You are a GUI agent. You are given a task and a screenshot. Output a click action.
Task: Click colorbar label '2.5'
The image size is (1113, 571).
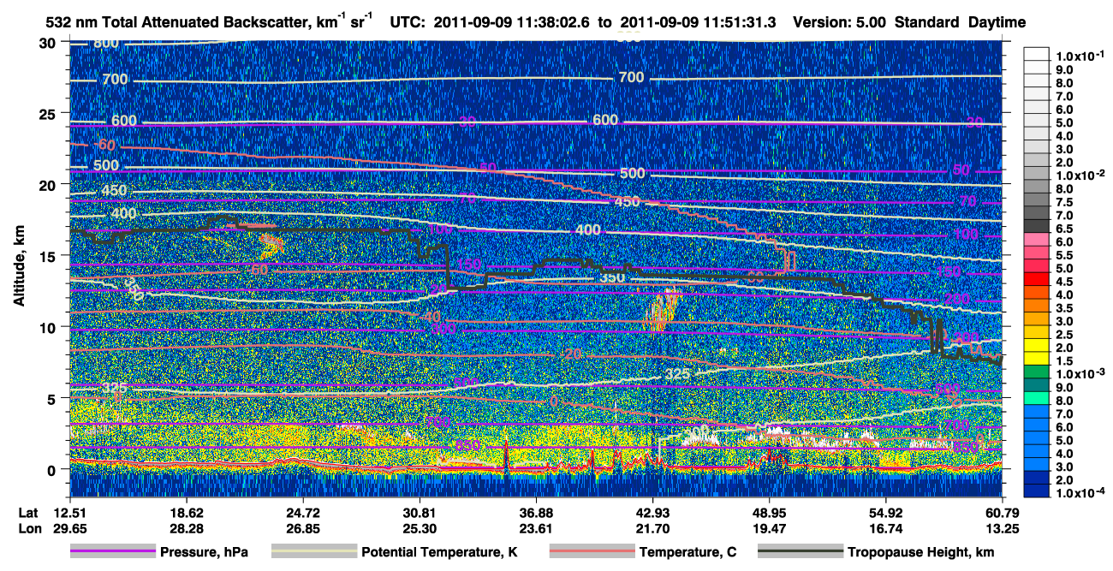(x=1063, y=334)
